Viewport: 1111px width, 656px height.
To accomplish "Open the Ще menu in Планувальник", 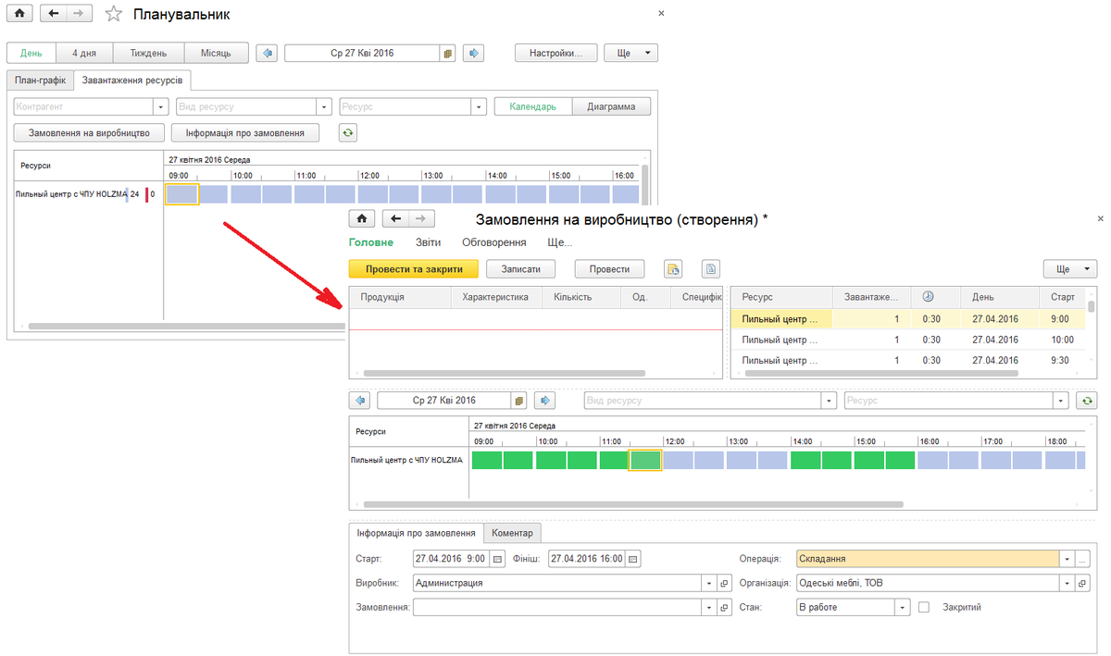I will (x=631, y=53).
